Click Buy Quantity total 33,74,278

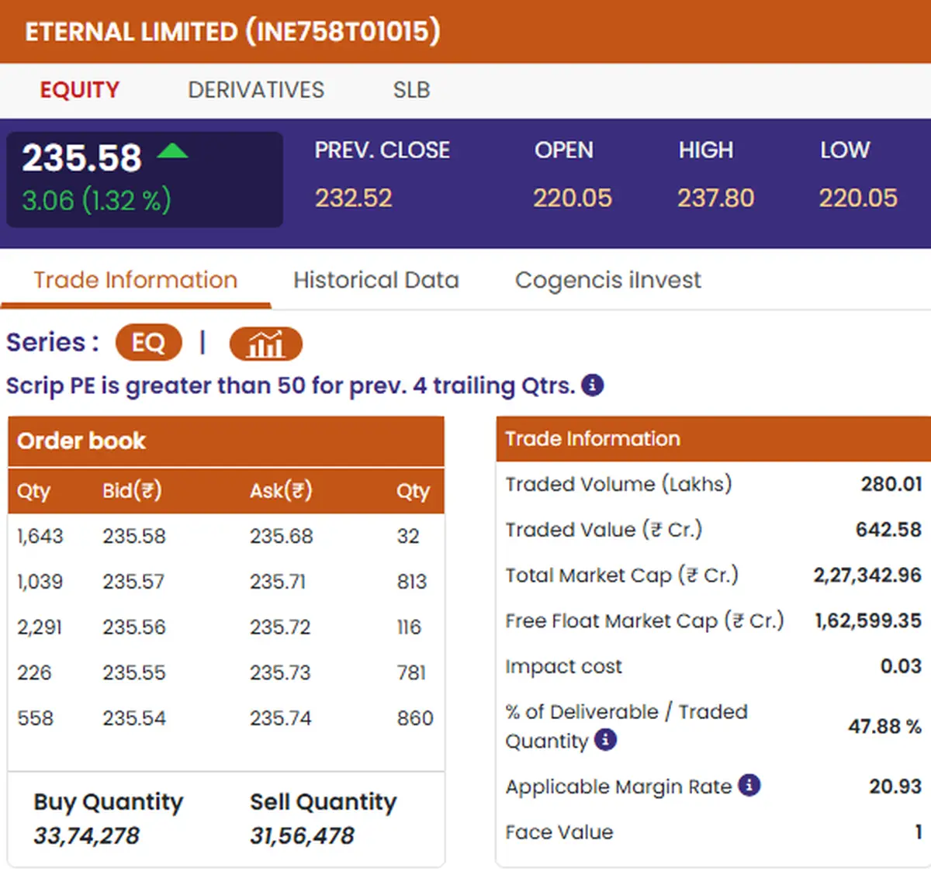(86, 835)
